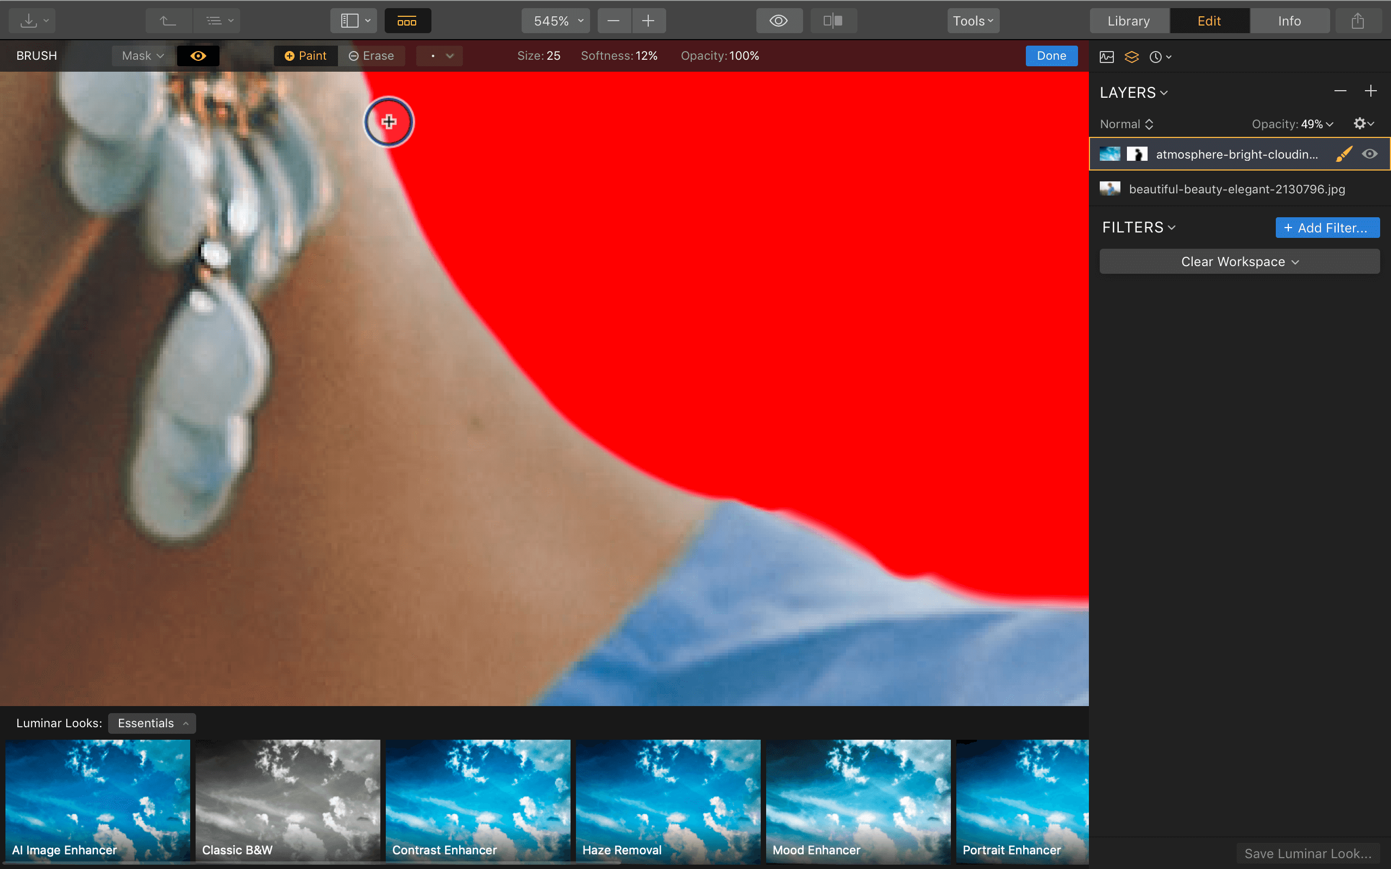Click the Add Filter button

[1327, 227]
